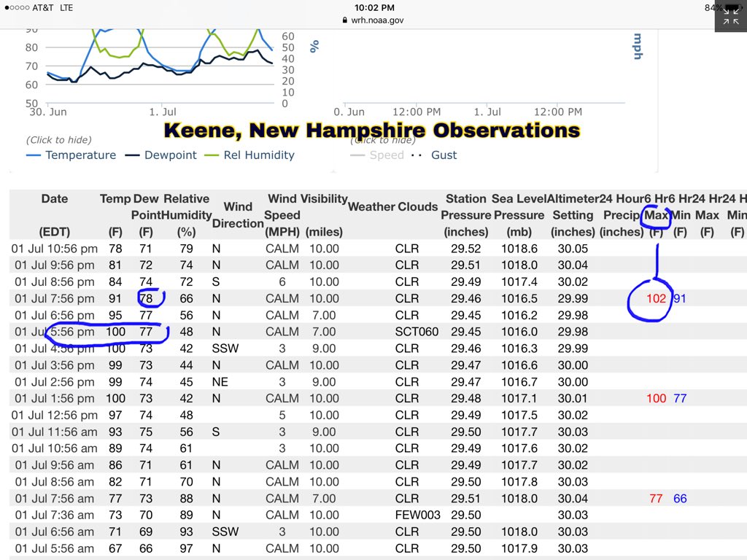Screen dimensions: 747x560
Task: Tap the red 102 six-hour max value
Action: click(x=656, y=298)
